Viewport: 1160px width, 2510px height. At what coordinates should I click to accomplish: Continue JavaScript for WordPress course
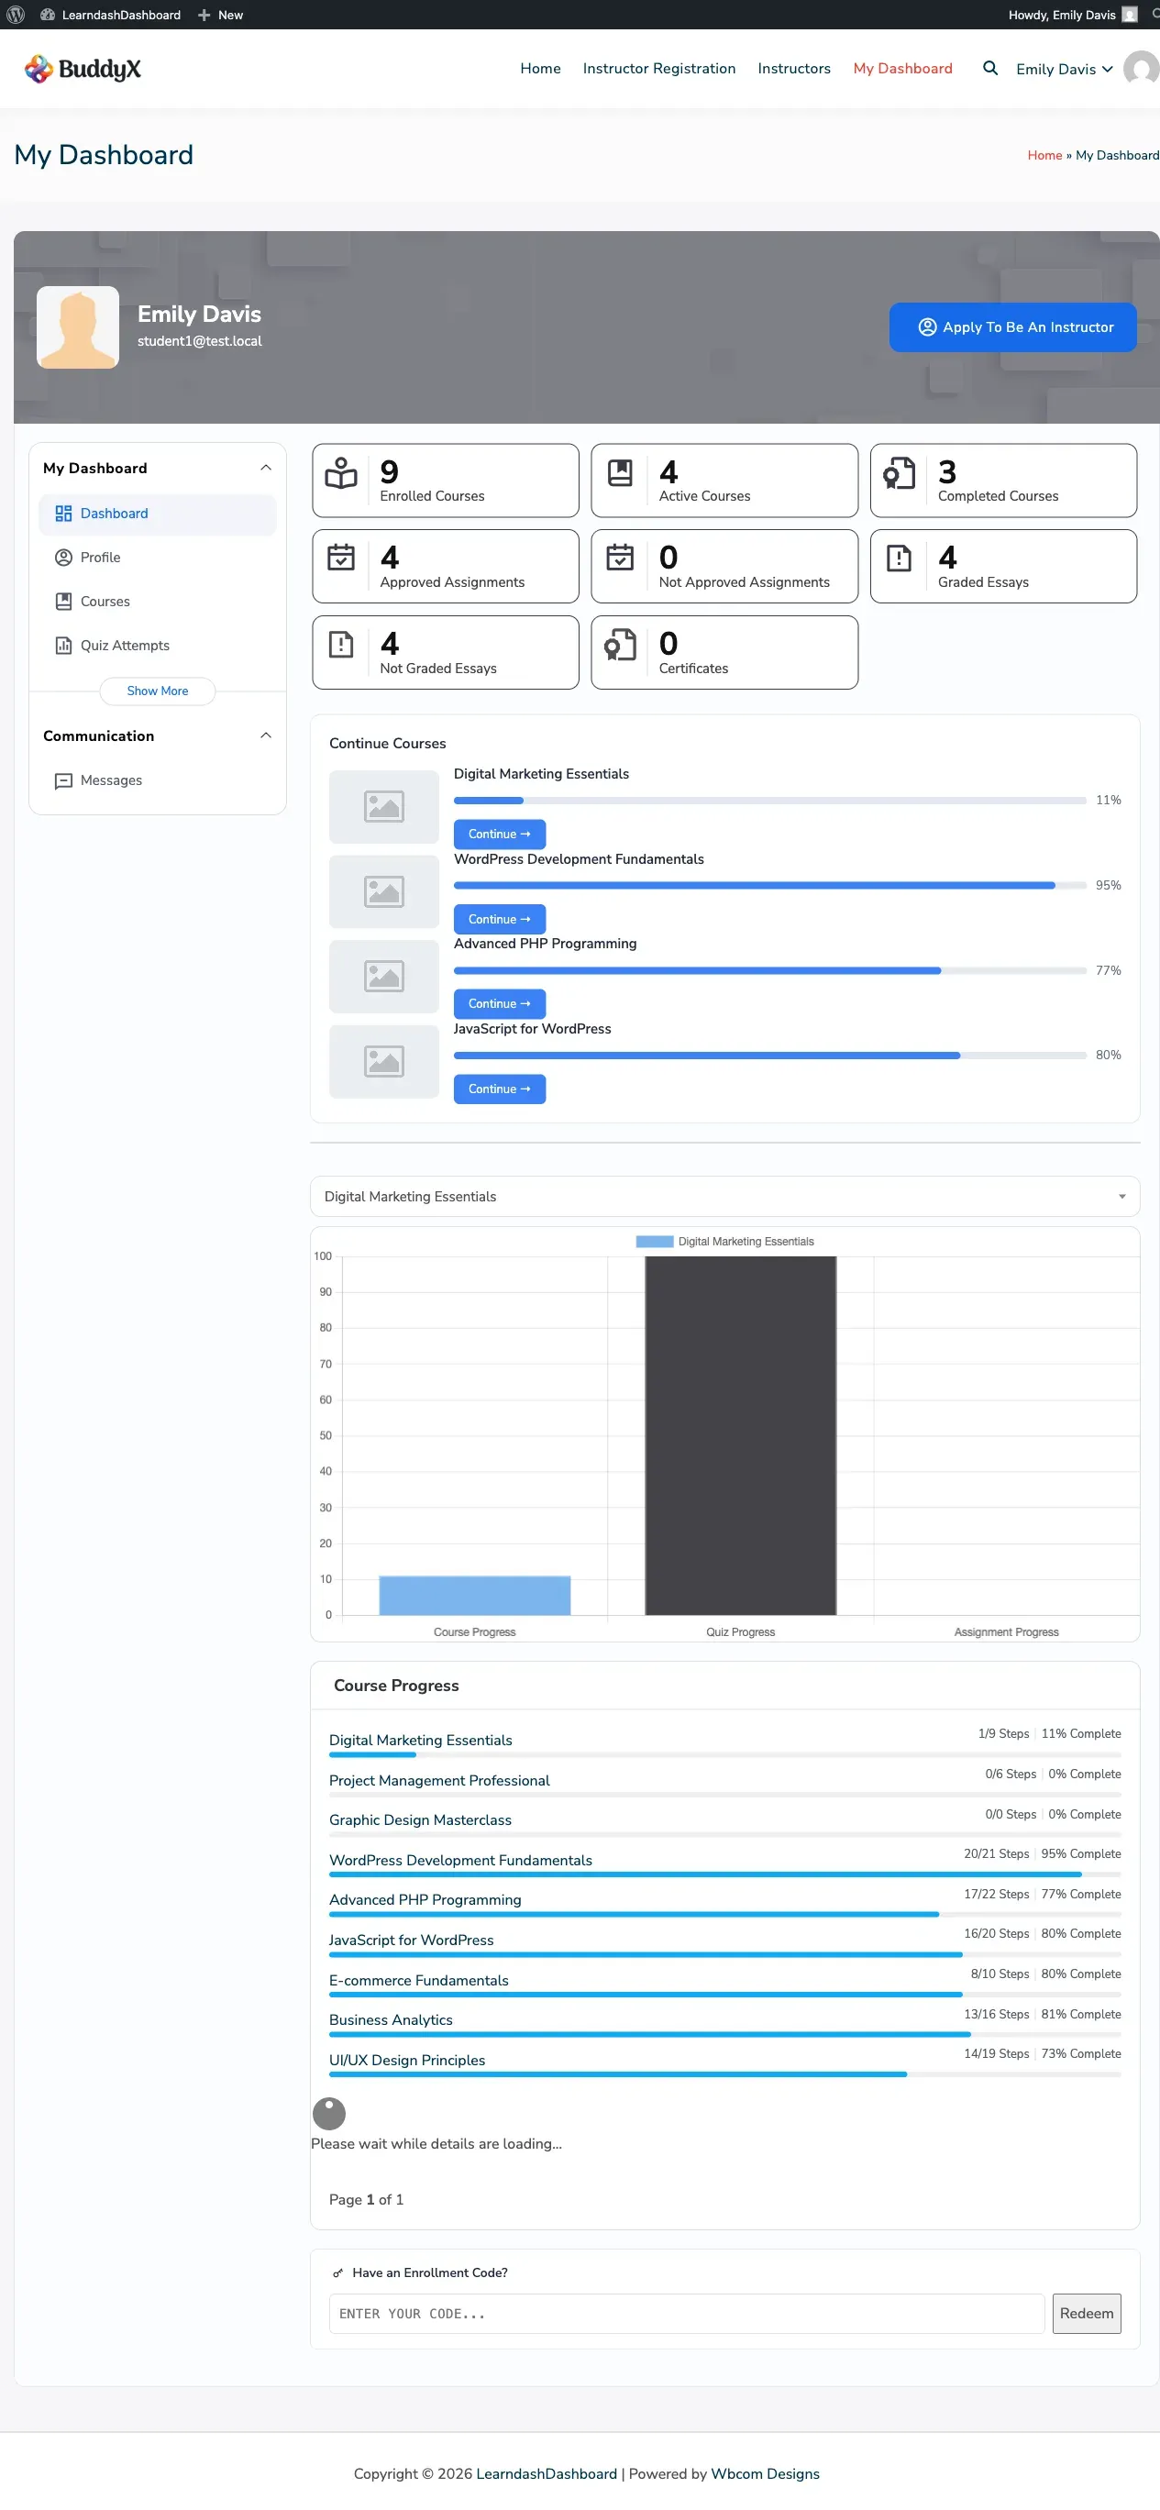click(499, 1089)
